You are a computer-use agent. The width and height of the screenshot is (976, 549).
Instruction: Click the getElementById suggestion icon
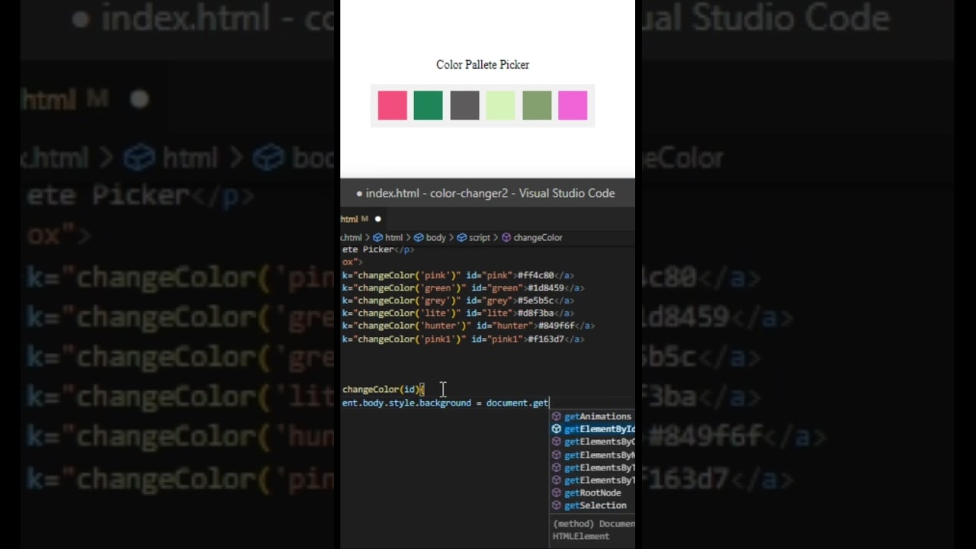click(557, 429)
